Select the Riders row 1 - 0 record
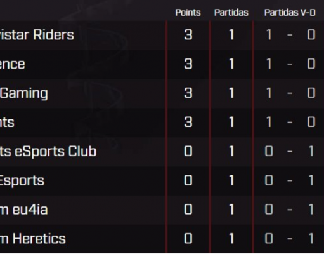This screenshot has height=254, width=324. [x=291, y=35]
